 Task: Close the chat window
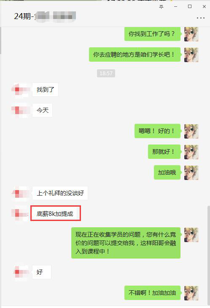pyautogui.click(x=204, y=6)
